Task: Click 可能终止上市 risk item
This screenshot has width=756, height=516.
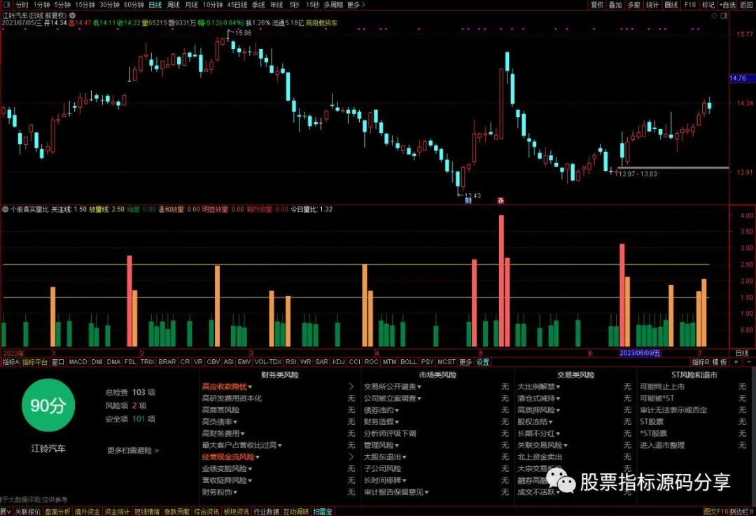Action: click(x=662, y=386)
